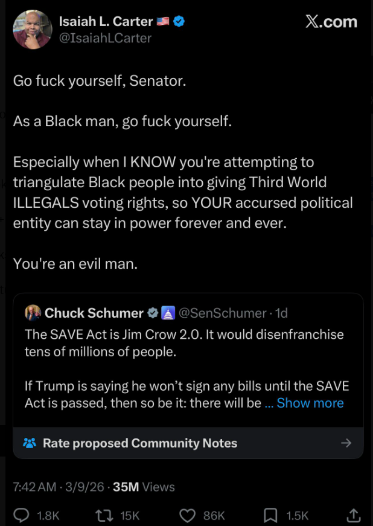Click the Capitol building badge beside Schumer
Image resolution: width=373 pixels, height=526 pixels.
coord(168,313)
